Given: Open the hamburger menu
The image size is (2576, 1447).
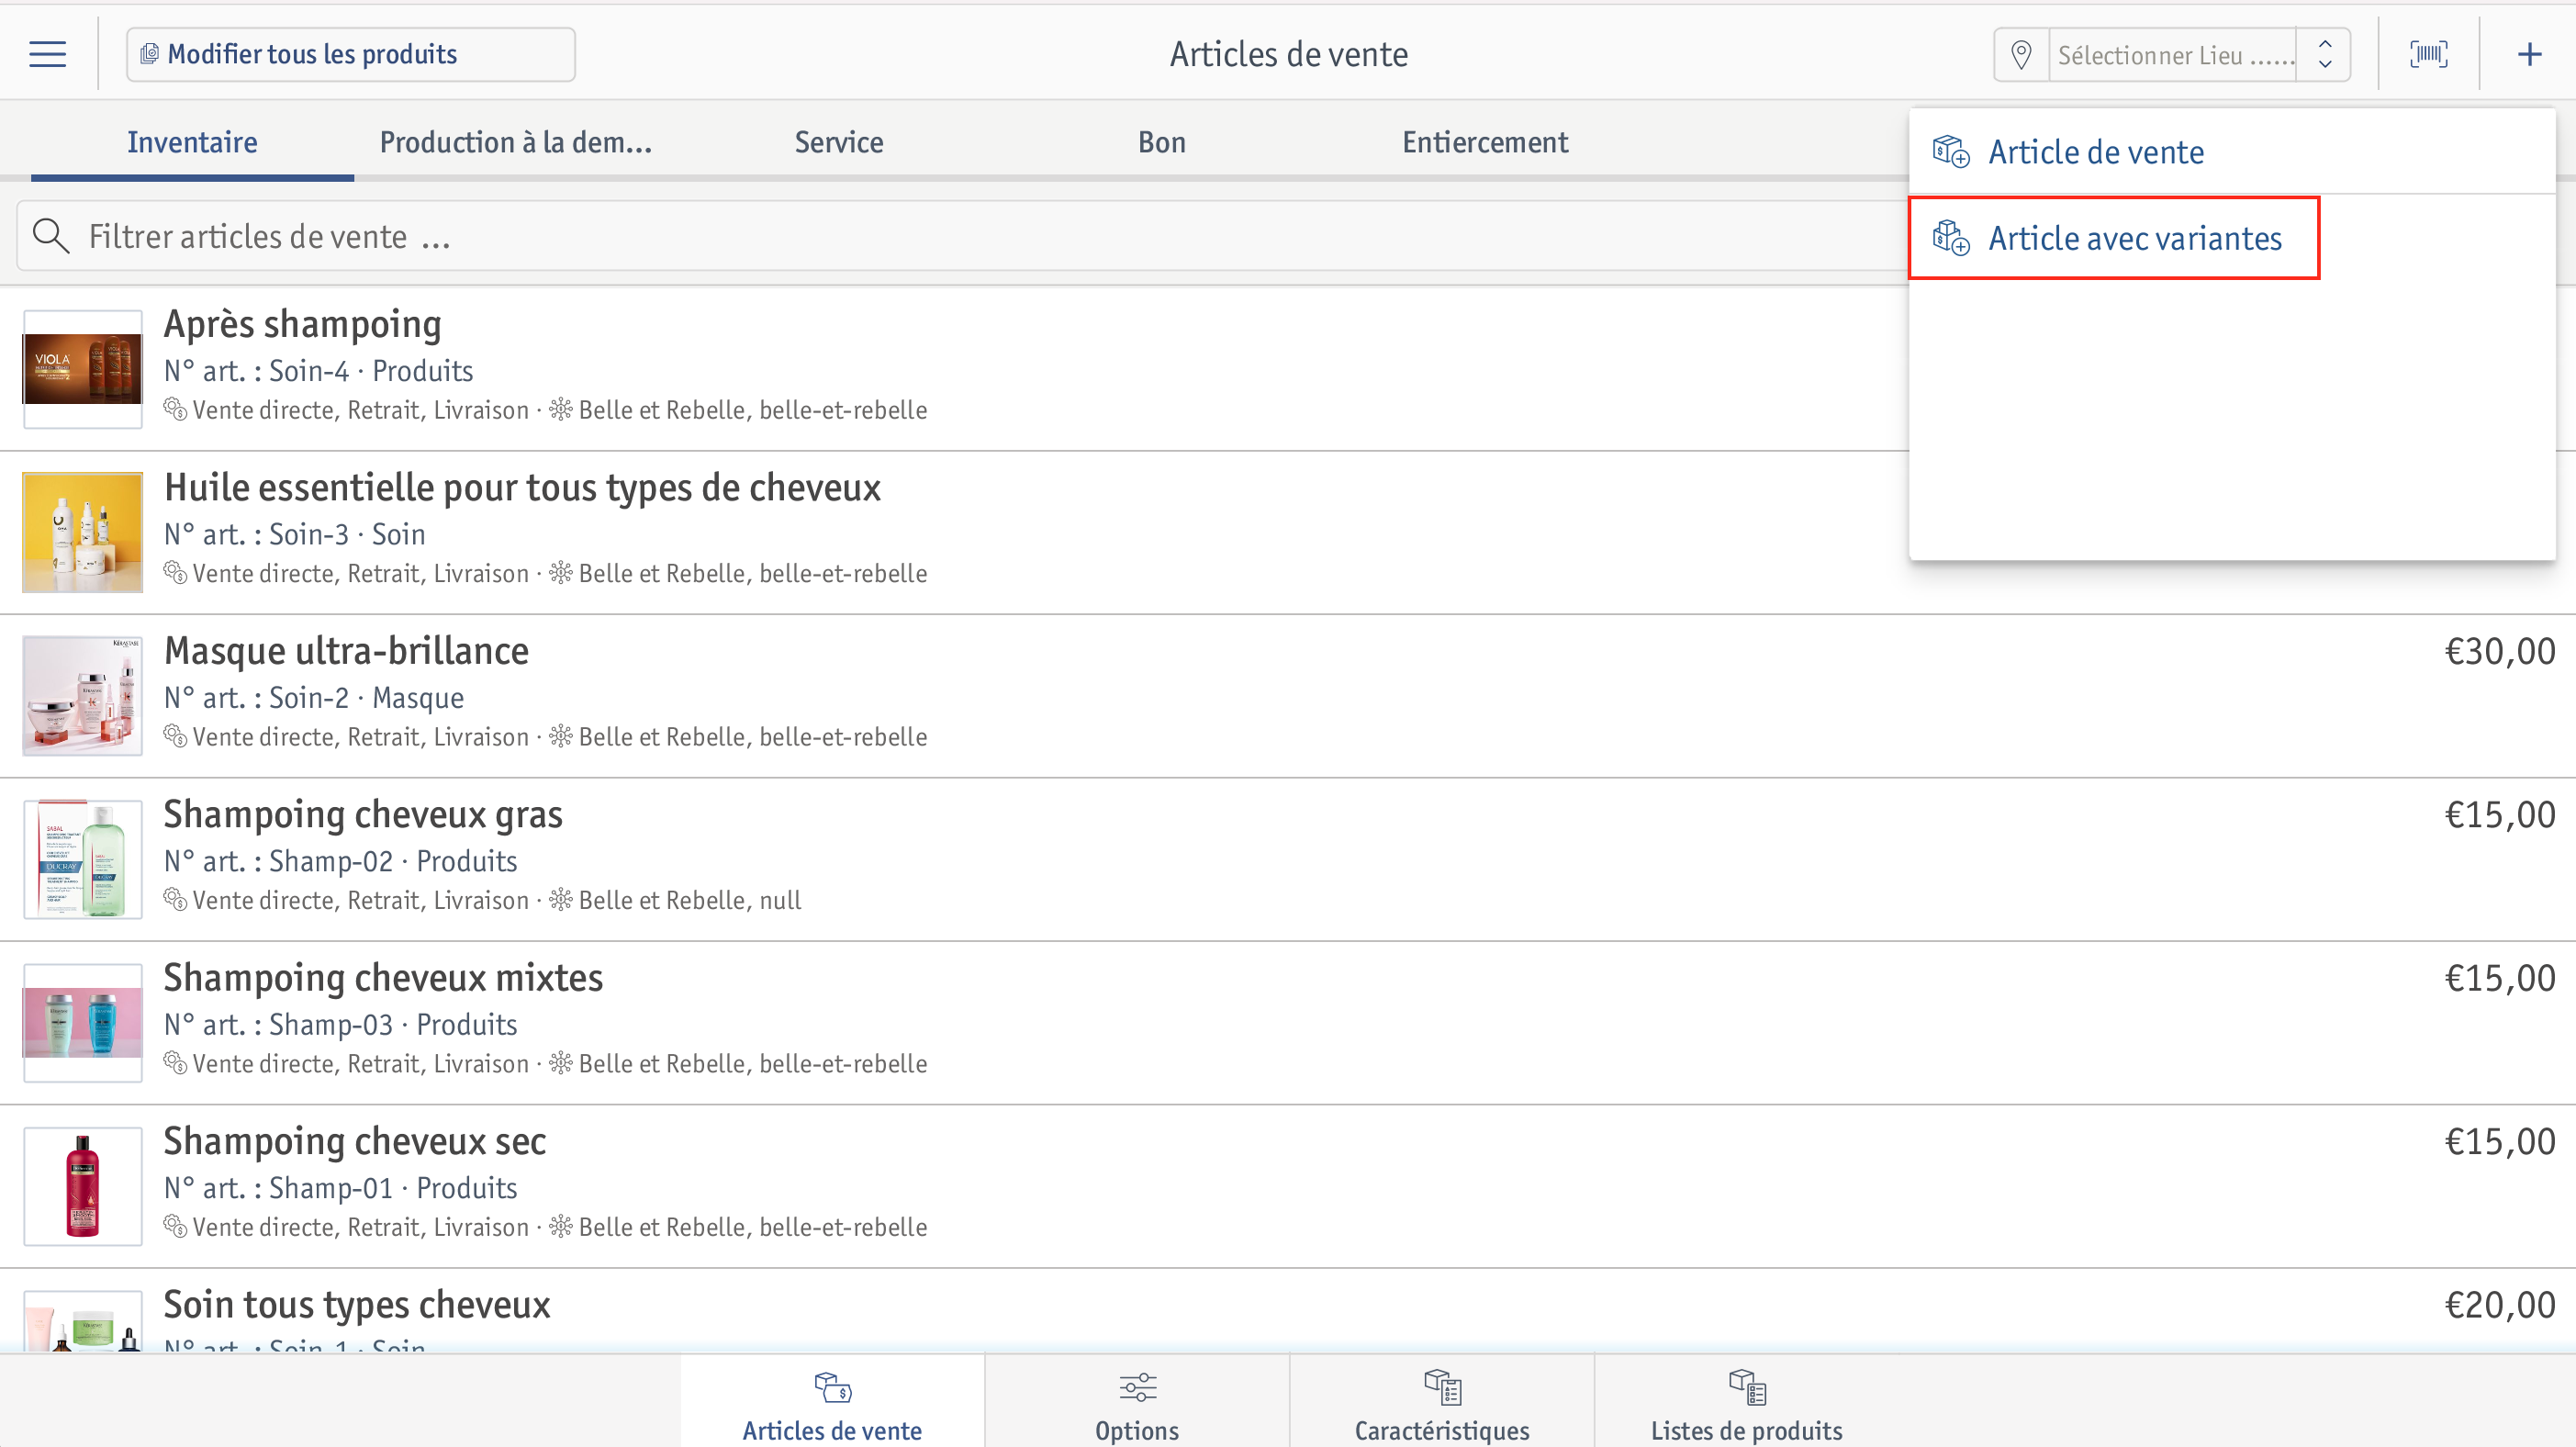Looking at the screenshot, I should [47, 54].
